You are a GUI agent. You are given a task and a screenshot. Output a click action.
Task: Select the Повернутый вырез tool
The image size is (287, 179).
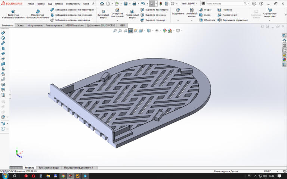(132, 14)
